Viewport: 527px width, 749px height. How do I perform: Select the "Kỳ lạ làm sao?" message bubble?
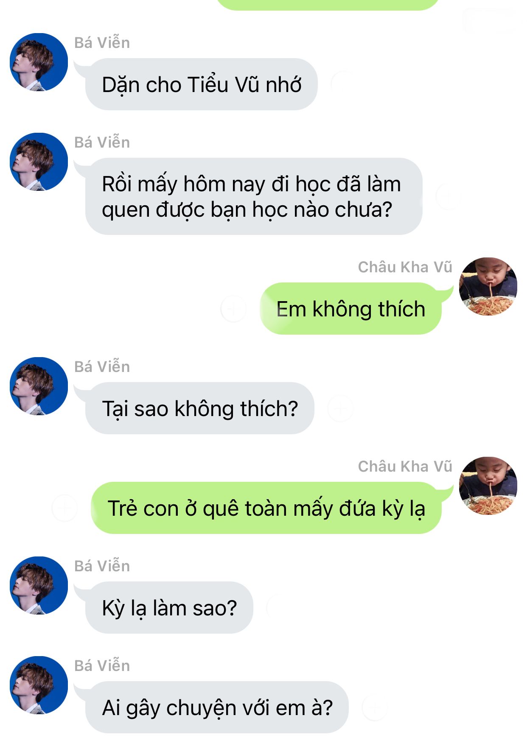tap(169, 608)
